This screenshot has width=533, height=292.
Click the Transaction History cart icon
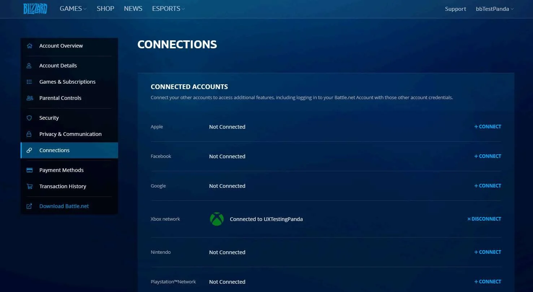[x=30, y=186]
